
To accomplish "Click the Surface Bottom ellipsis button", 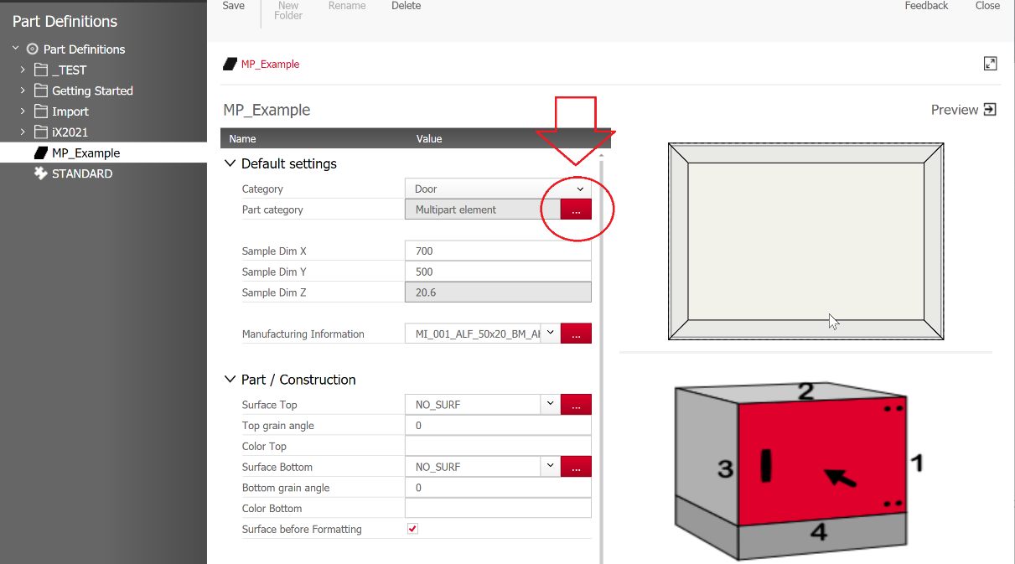I will 576,467.
